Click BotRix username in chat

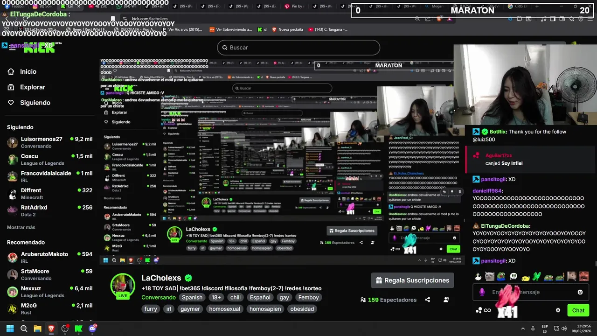tap(498, 132)
